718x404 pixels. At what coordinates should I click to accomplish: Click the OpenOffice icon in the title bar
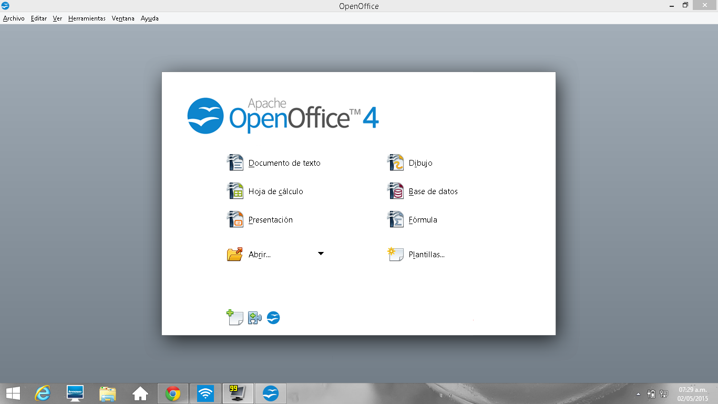coord(5,6)
